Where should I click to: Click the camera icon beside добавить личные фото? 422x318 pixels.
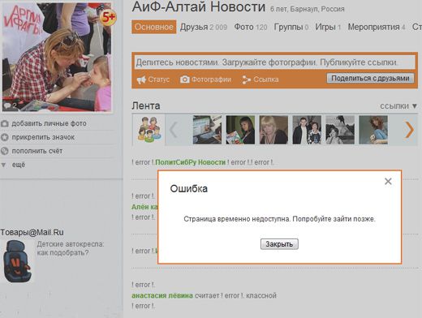[x=5, y=123]
